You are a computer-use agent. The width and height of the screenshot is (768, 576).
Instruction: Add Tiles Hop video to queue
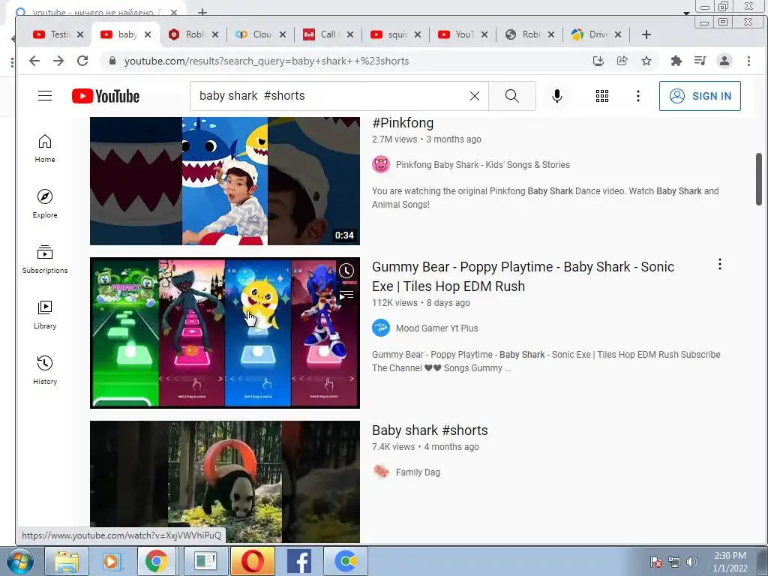[x=346, y=295]
